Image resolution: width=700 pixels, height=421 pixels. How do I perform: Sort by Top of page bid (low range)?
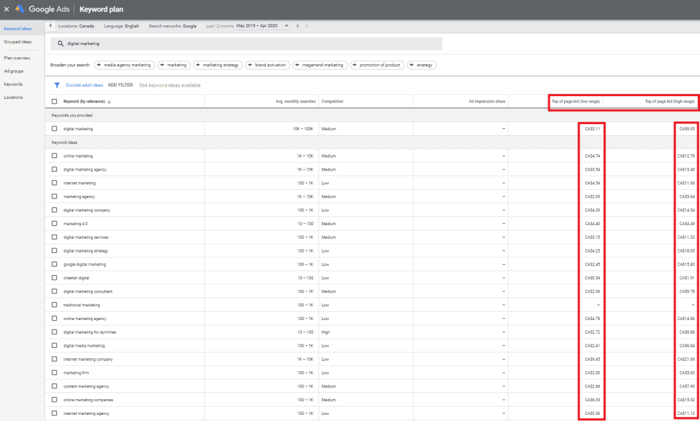[x=576, y=102]
